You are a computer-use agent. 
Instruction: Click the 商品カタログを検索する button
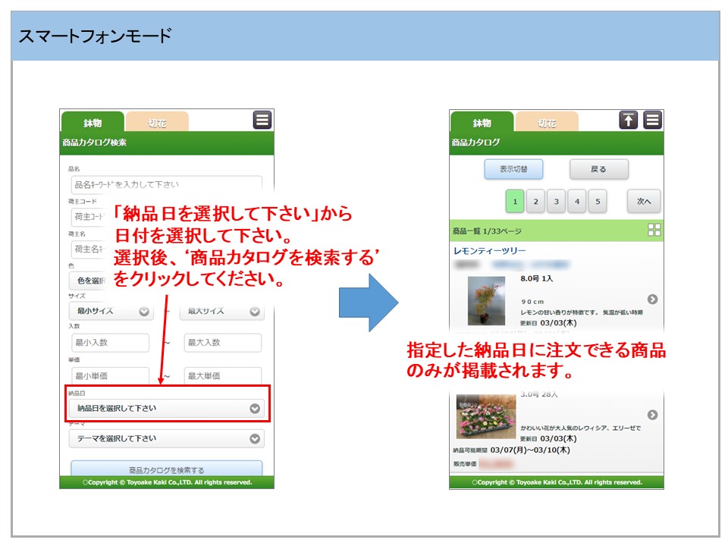click(166, 469)
